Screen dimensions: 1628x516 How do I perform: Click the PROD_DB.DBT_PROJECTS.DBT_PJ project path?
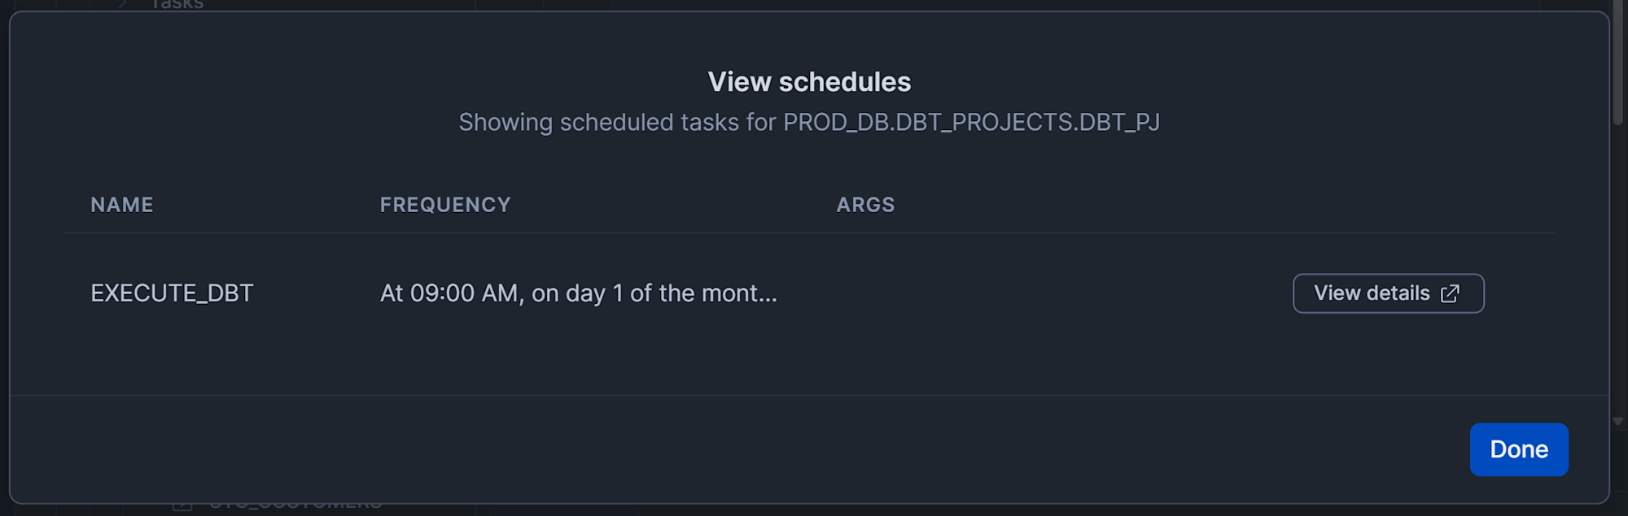[971, 123]
